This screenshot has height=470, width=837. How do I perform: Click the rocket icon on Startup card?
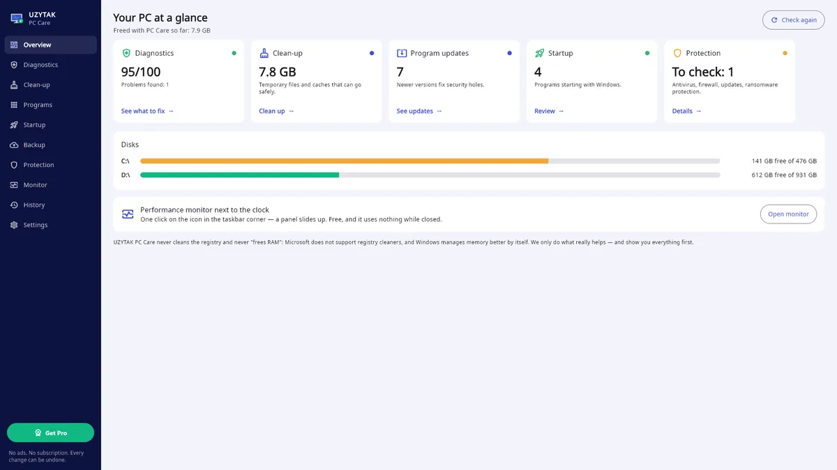pyautogui.click(x=539, y=53)
